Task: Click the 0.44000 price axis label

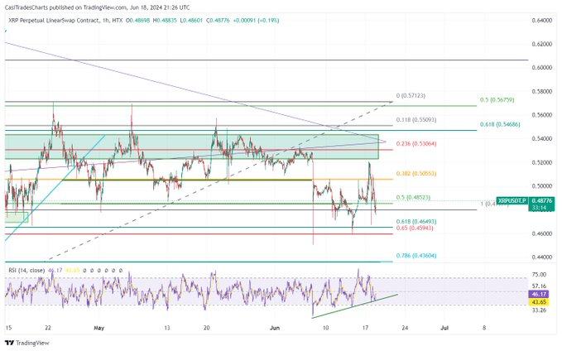Action: point(542,257)
